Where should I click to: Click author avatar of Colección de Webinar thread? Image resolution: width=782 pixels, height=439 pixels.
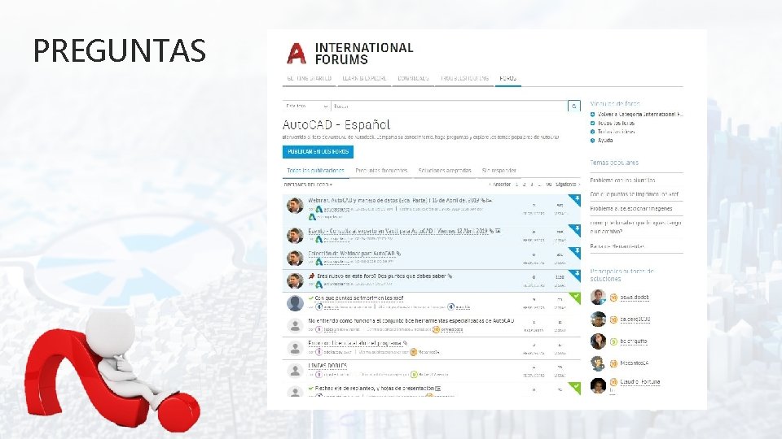(295, 258)
